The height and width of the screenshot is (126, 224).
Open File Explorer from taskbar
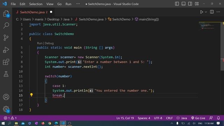pos(16,123)
